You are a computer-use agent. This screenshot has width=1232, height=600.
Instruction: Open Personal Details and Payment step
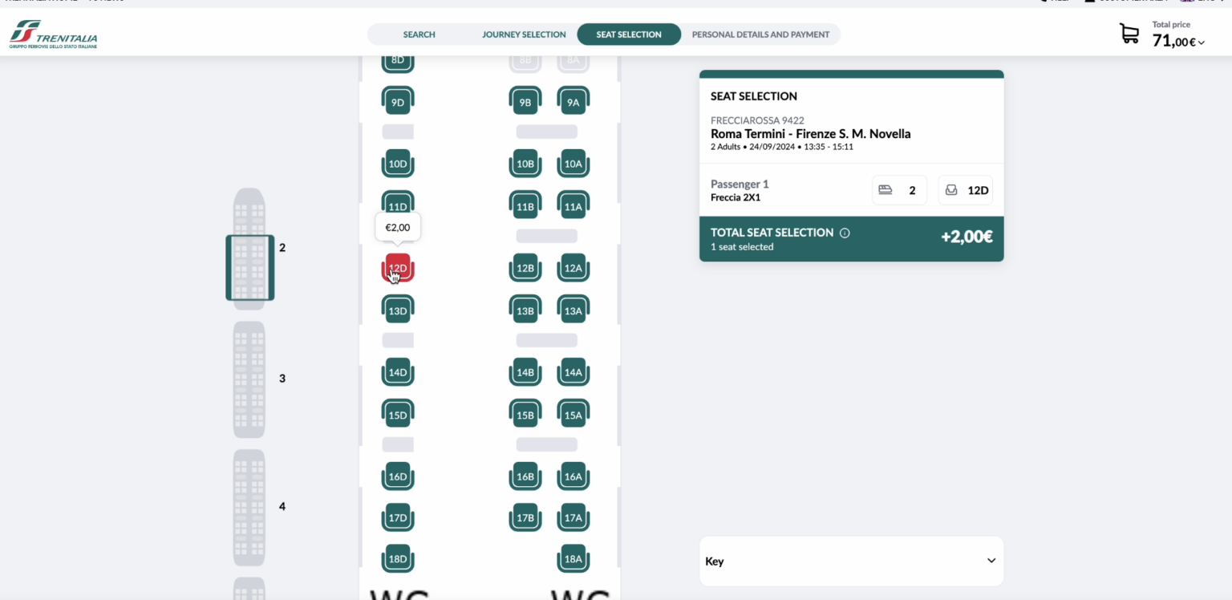(760, 34)
